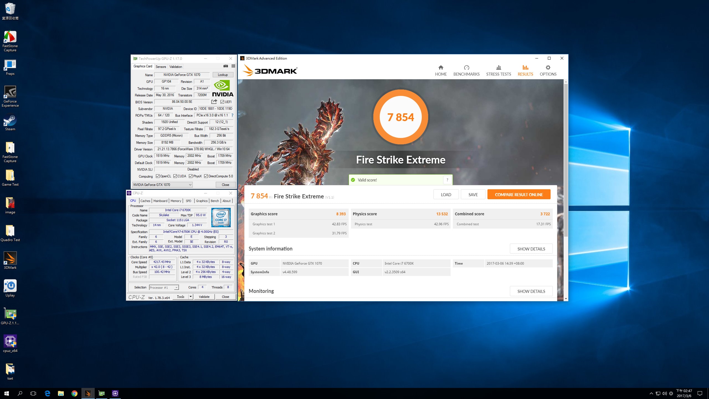Open the Steam desktop shortcut
Viewport: 709px width, 399px height.
click(10, 123)
